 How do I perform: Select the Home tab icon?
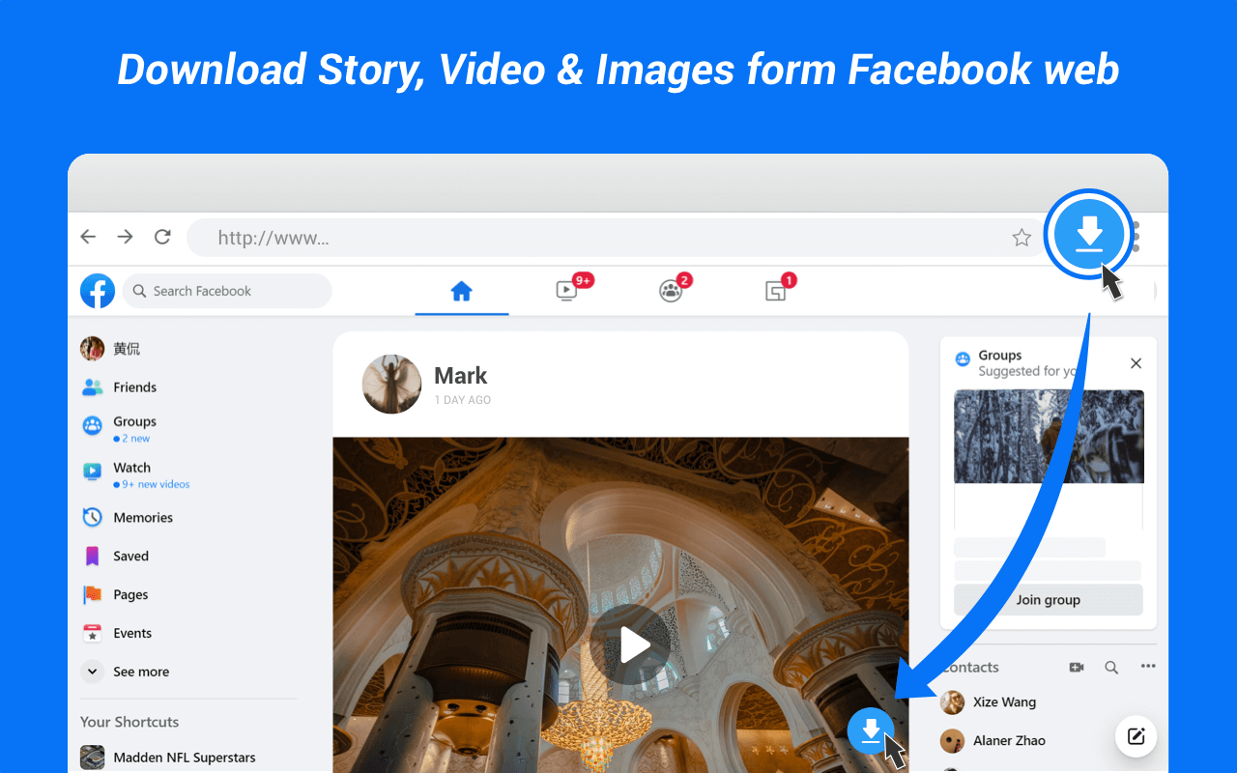pos(462,291)
